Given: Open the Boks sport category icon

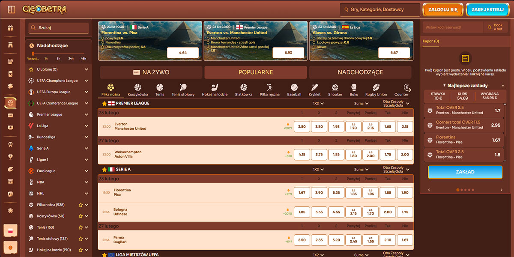Looking at the screenshot, I should click(x=354, y=90).
